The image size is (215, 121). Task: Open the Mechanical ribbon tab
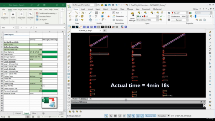tap(157, 9)
